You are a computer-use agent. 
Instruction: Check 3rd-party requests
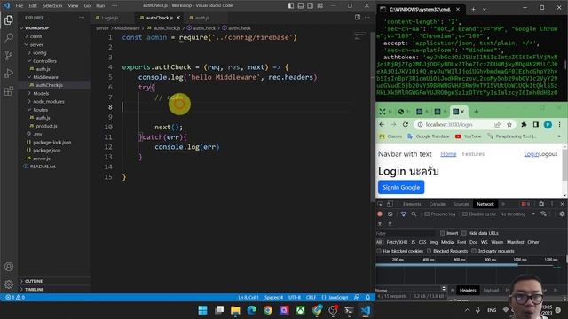click(474, 251)
